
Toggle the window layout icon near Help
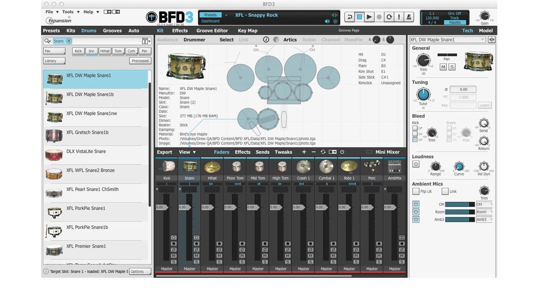click(112, 12)
